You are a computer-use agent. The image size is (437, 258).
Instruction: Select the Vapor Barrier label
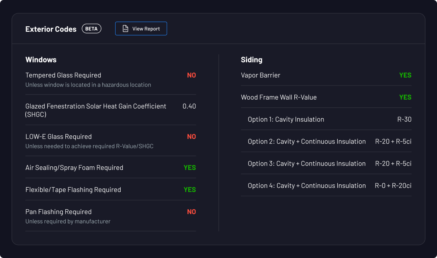(260, 75)
